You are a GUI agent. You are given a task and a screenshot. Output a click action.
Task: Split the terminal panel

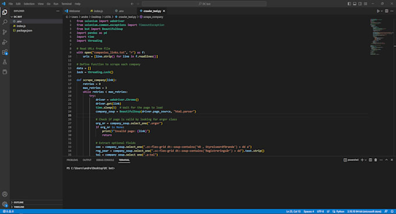370,160
